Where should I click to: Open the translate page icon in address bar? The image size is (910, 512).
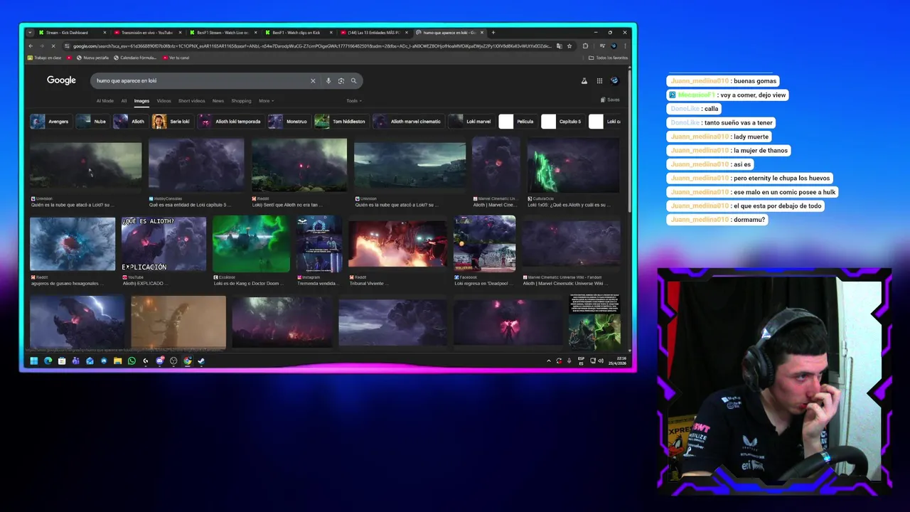click(x=559, y=46)
